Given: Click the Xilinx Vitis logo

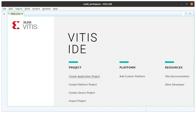Looking at the screenshot, I should pyautogui.click(x=25, y=25).
